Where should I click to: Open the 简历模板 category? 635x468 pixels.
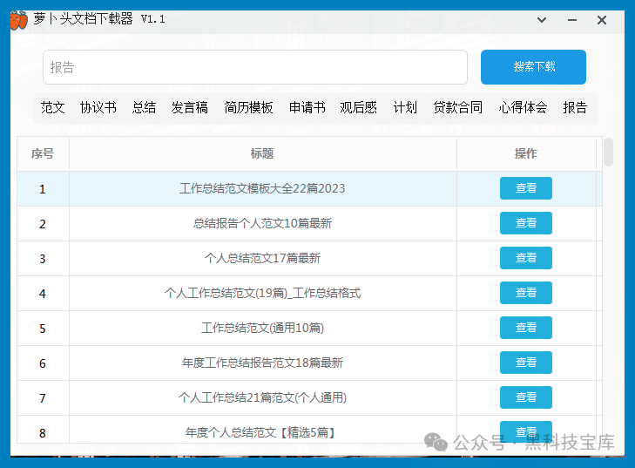point(248,108)
